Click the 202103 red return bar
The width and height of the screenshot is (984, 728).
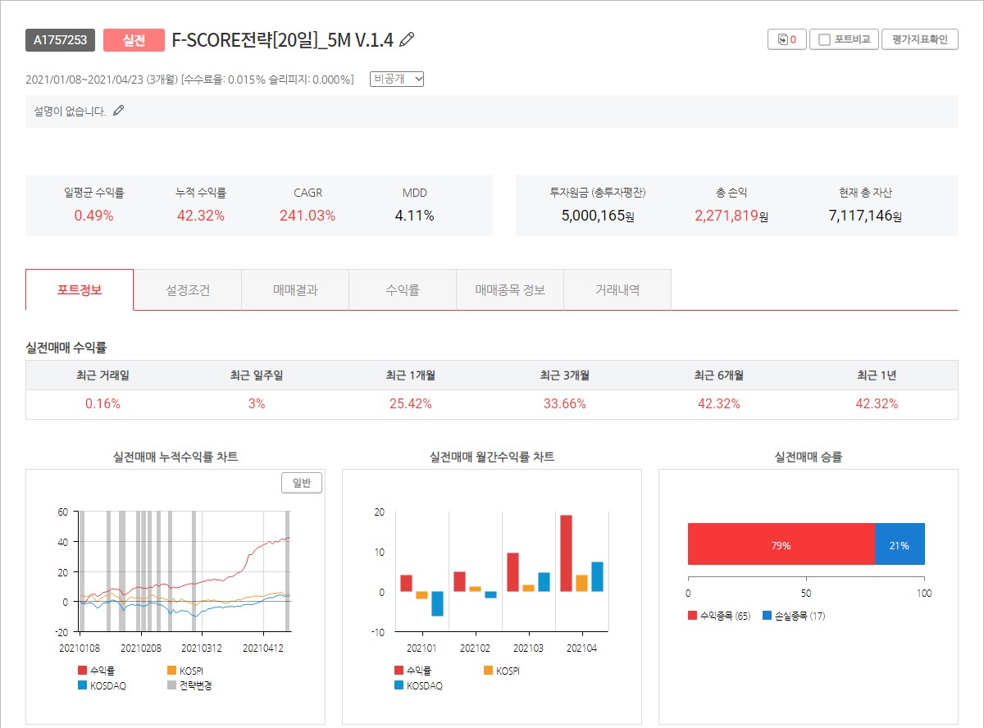512,572
